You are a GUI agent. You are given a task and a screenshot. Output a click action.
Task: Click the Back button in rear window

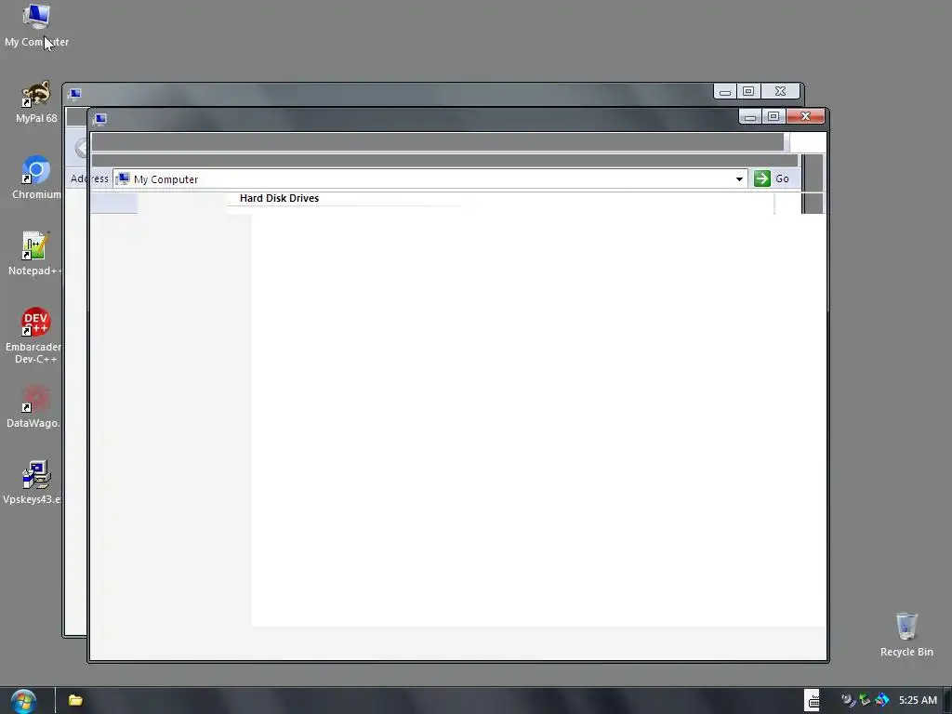point(82,148)
